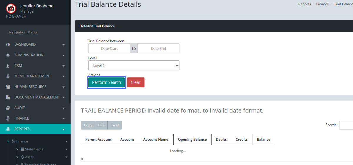The image size is (353, 165).
Task: Expand the Memo Management menu arrow
Action: click(64, 76)
